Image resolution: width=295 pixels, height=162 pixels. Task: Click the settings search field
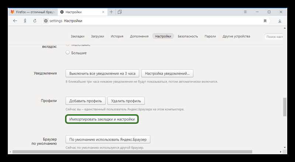click(274, 37)
